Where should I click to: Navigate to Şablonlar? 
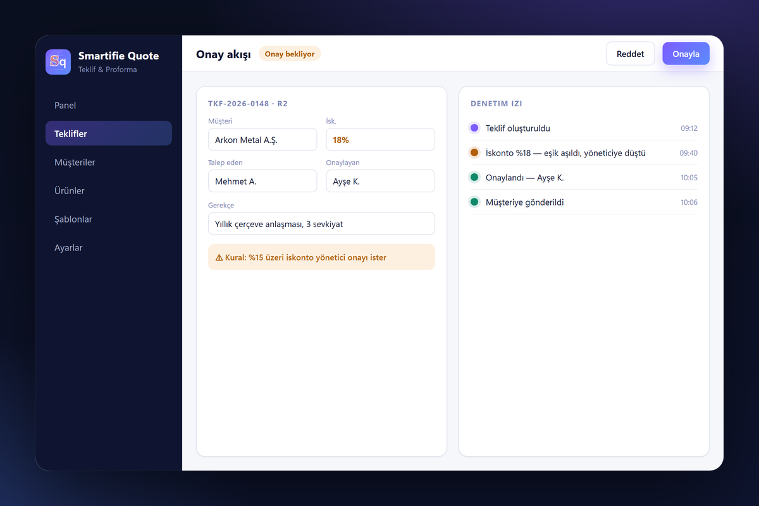coord(109,219)
